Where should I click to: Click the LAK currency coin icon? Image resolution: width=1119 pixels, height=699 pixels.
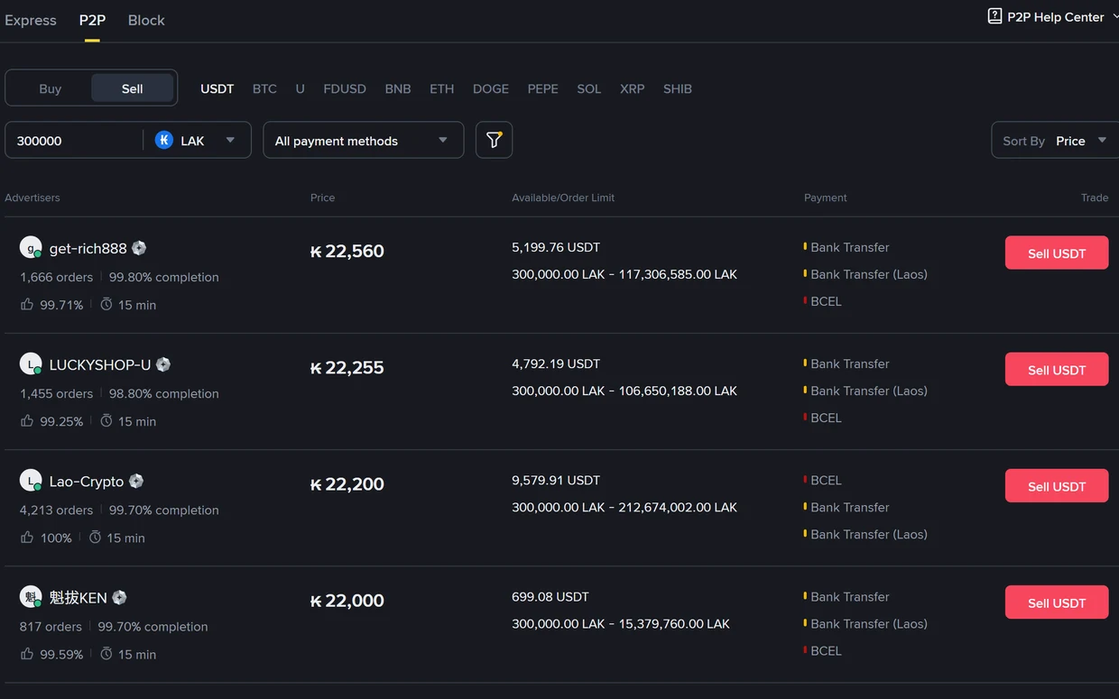163,140
